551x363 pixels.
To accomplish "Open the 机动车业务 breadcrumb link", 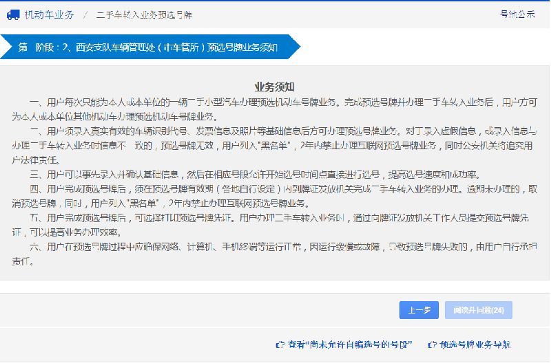I will 49,14.
